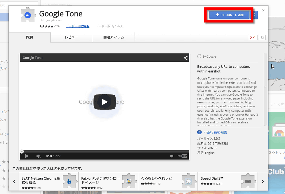Click the Google Tone extension puzzle icon

27,15
